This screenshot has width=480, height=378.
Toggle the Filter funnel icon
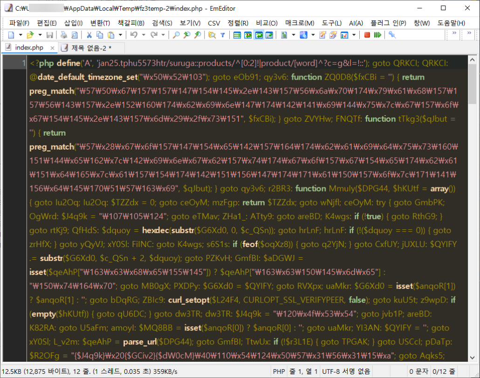pos(223,35)
